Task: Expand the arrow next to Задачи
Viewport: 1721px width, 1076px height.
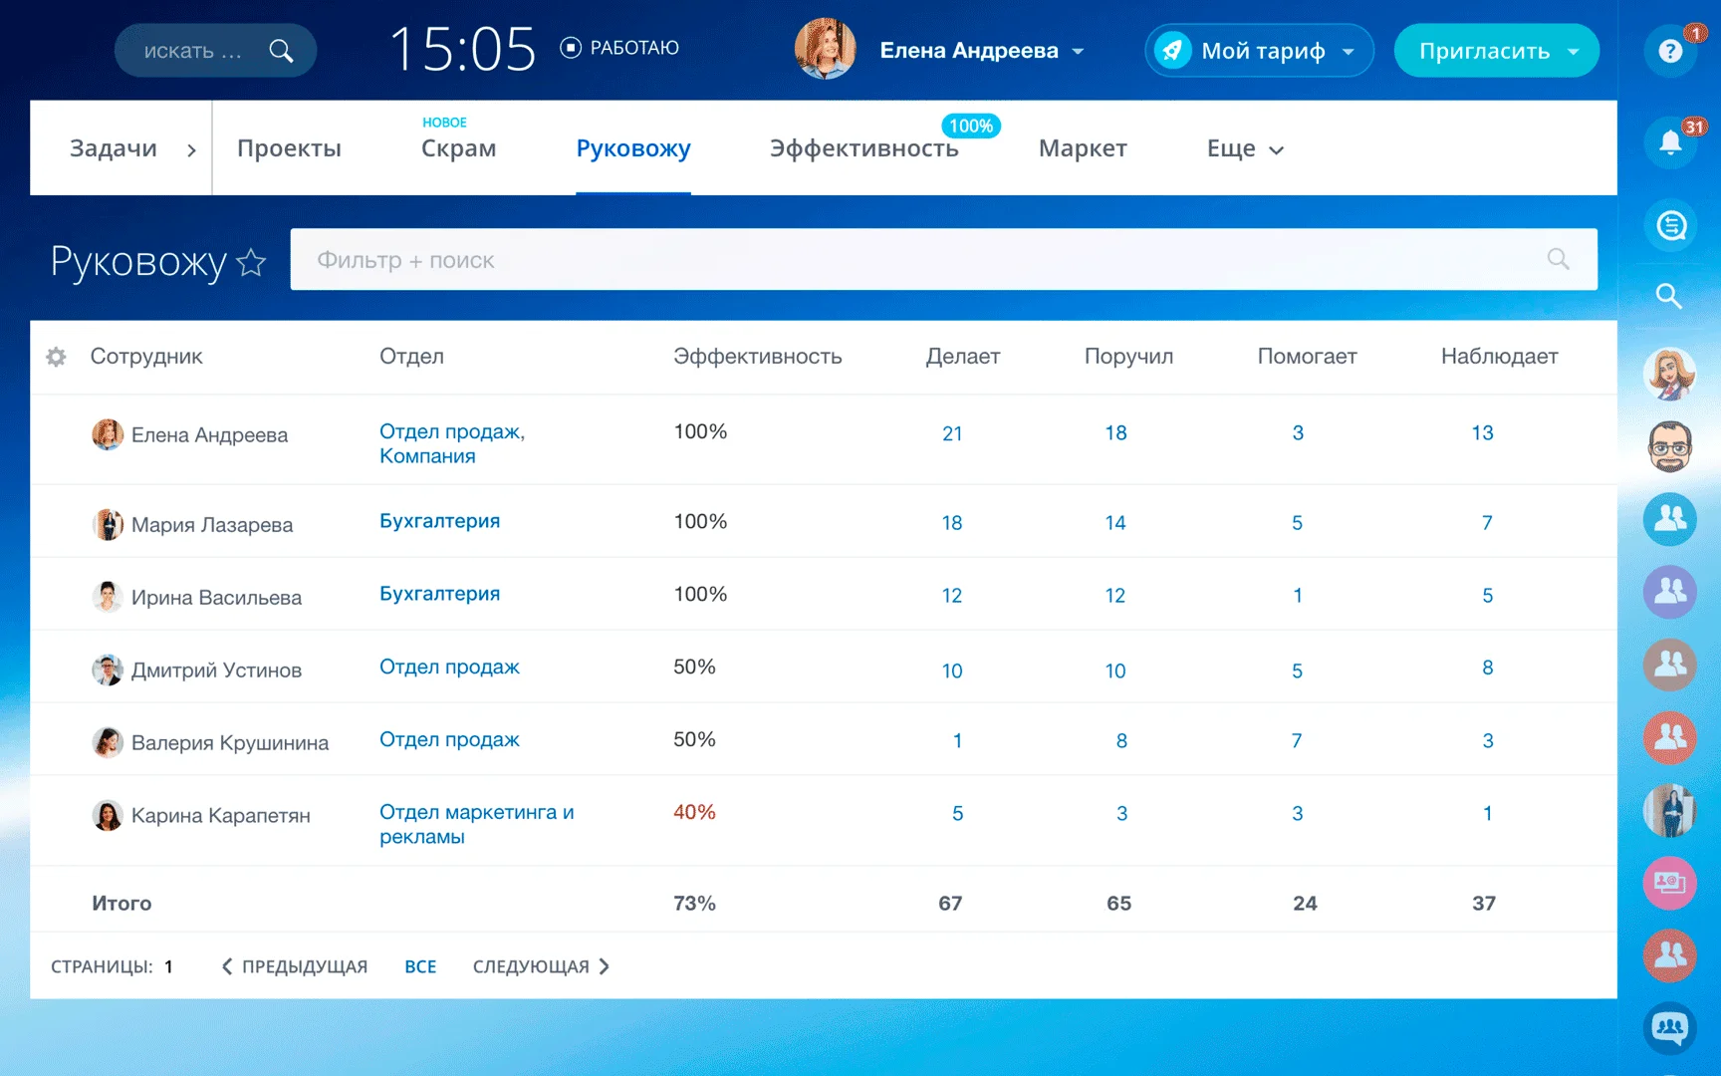Action: pos(191,147)
